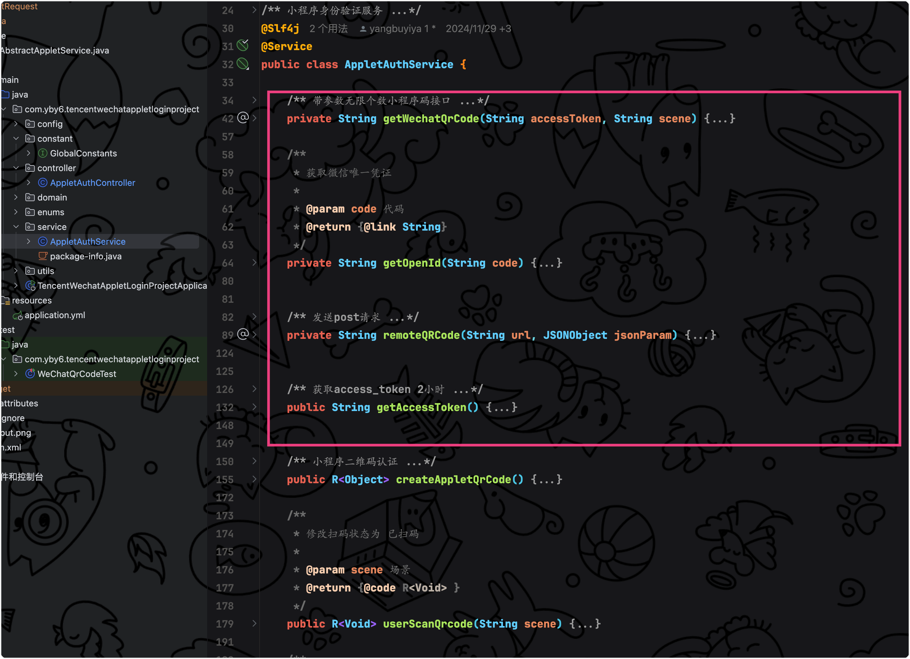Toggle the fold arrow on the getAccessToken method
Viewport: 910px width, 659px height.
coord(254,407)
